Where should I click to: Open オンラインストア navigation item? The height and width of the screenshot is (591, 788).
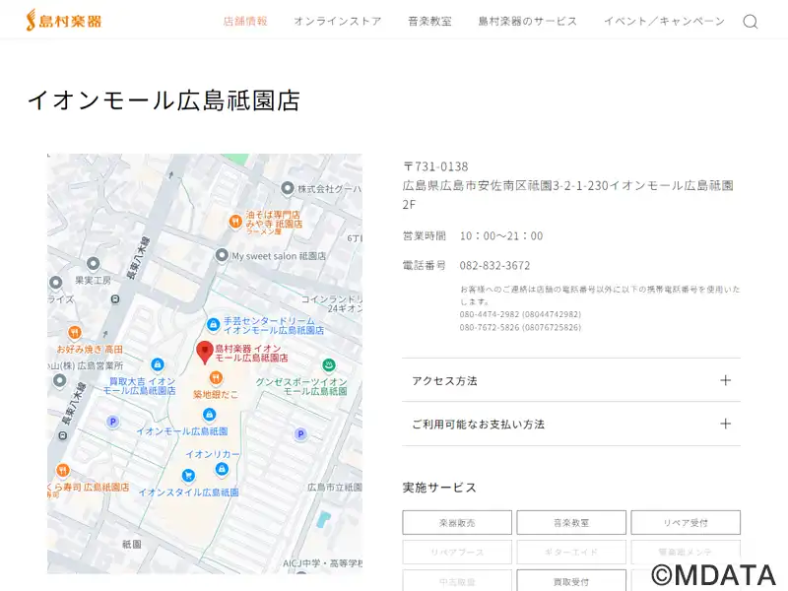(338, 21)
